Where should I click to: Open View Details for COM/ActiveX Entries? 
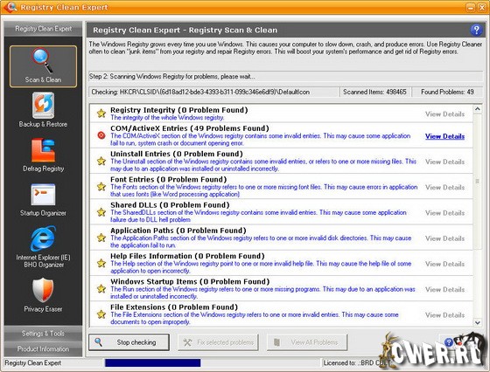click(x=444, y=136)
